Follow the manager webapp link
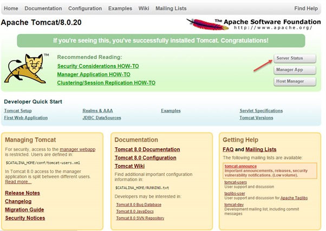This screenshot has height=231, width=326. pyautogui.click(x=77, y=149)
